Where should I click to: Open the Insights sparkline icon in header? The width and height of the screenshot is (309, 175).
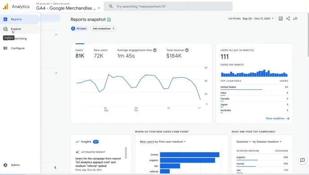295,18
